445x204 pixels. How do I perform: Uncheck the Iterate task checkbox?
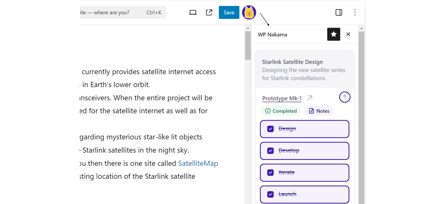(270, 173)
